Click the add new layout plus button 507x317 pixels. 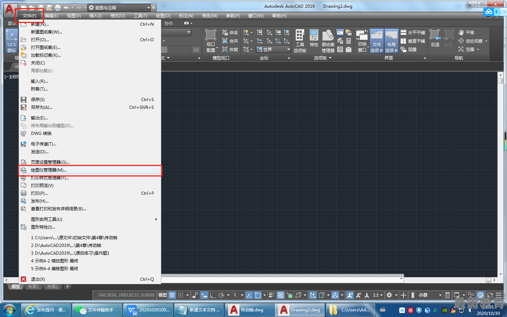[68, 287]
